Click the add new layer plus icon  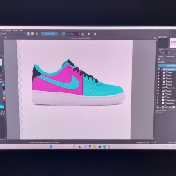158,108
